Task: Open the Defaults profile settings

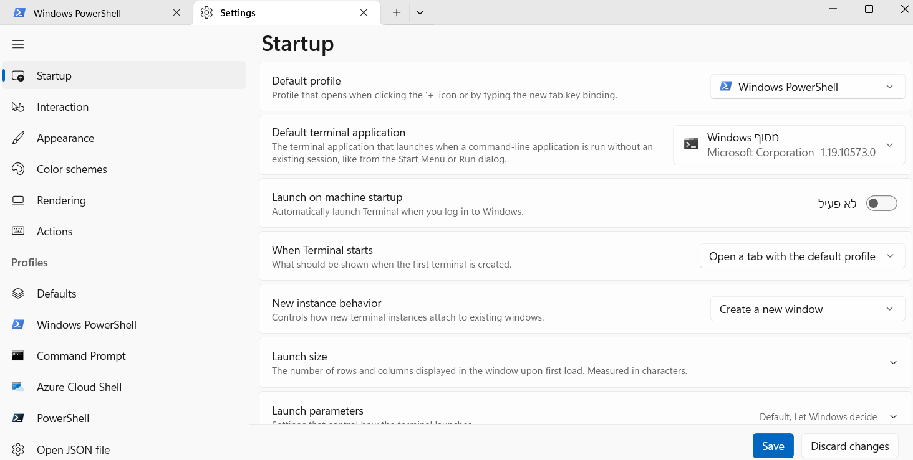Action: 124,294
